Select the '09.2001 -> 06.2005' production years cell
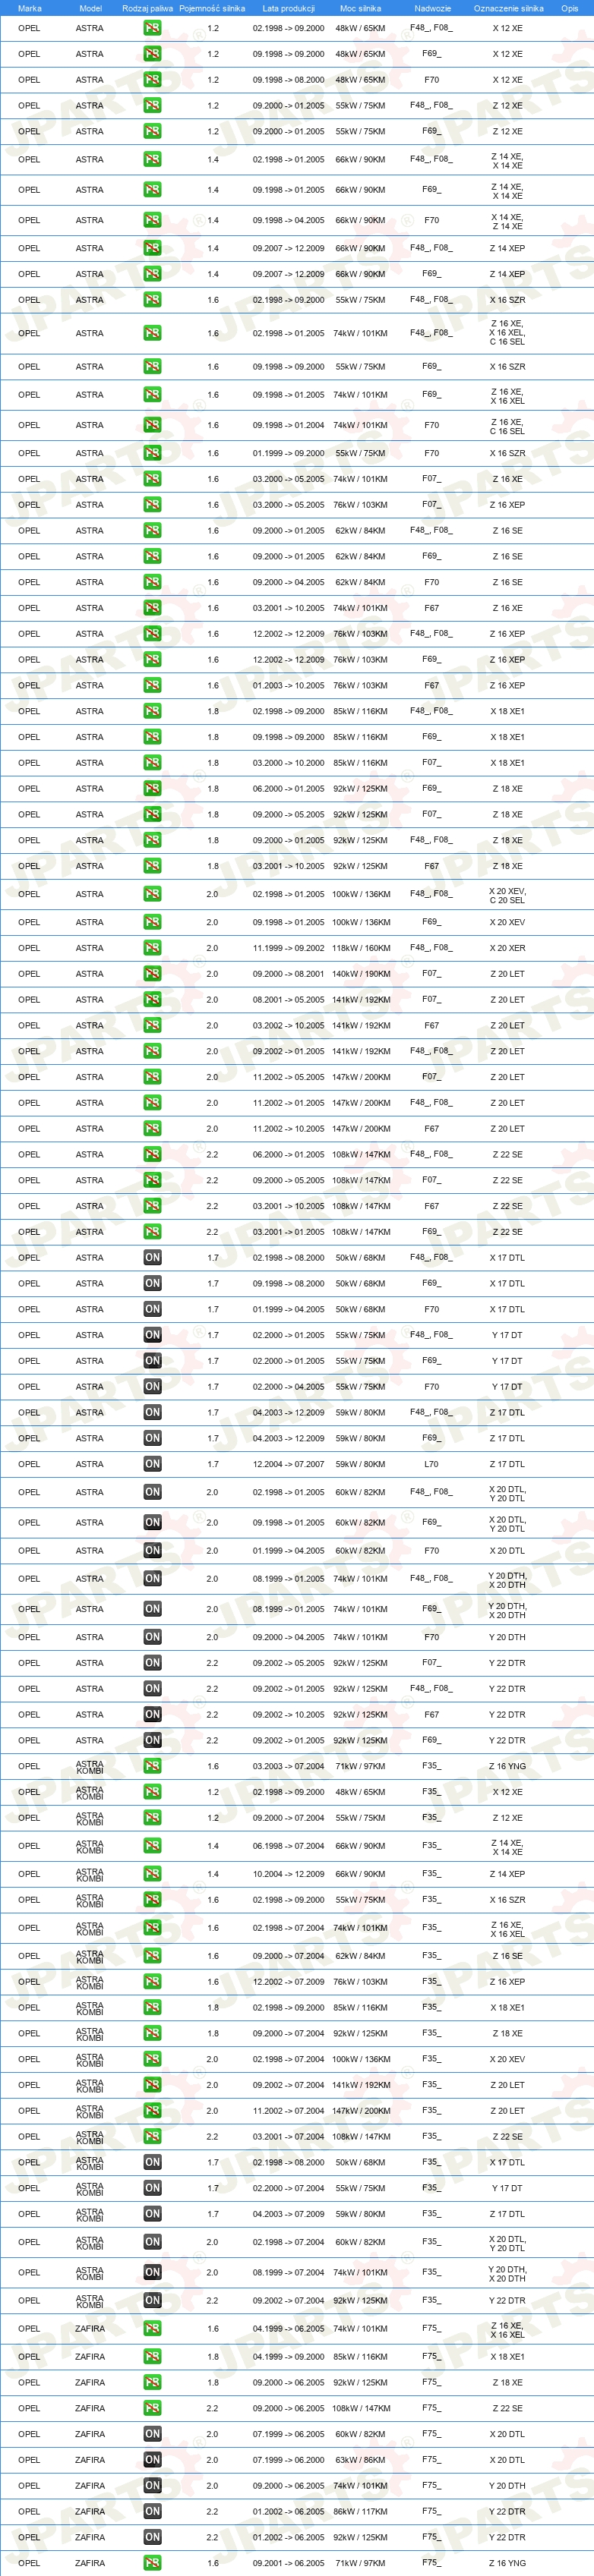The image size is (594, 2576). [288, 2563]
